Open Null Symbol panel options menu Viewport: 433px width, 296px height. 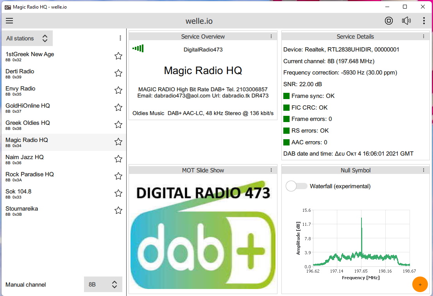click(424, 170)
